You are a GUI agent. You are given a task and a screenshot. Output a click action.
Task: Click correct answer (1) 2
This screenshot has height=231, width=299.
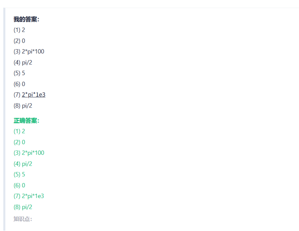(x=19, y=131)
